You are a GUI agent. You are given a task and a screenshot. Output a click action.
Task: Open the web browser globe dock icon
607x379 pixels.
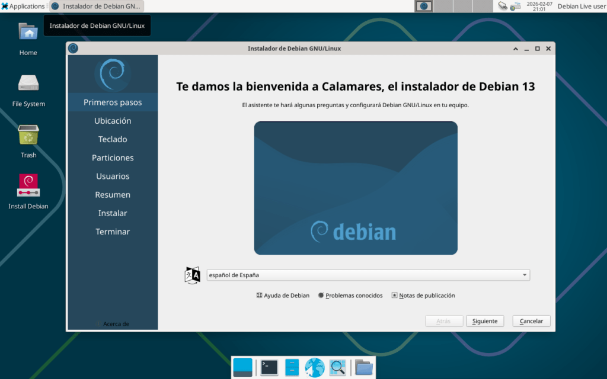(x=314, y=367)
